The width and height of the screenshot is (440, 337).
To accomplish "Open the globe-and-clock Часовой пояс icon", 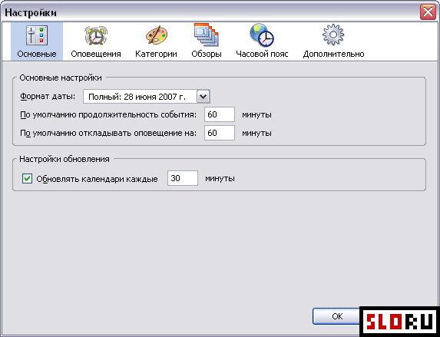I will (262, 35).
